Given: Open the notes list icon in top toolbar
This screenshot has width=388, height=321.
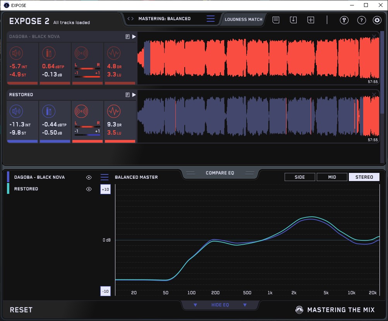Looking at the screenshot, I should 276,20.
